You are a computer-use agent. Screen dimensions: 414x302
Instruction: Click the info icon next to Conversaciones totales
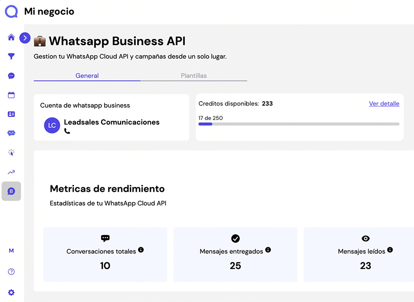[x=141, y=250]
